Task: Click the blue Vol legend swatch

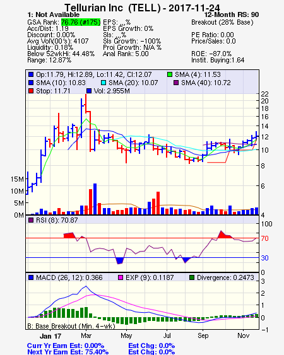Action: pos(89,91)
